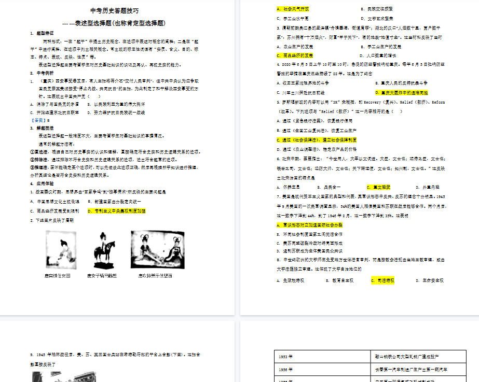Click highlighted answer D. 专制主义中央集权制度加强

coord(117,211)
